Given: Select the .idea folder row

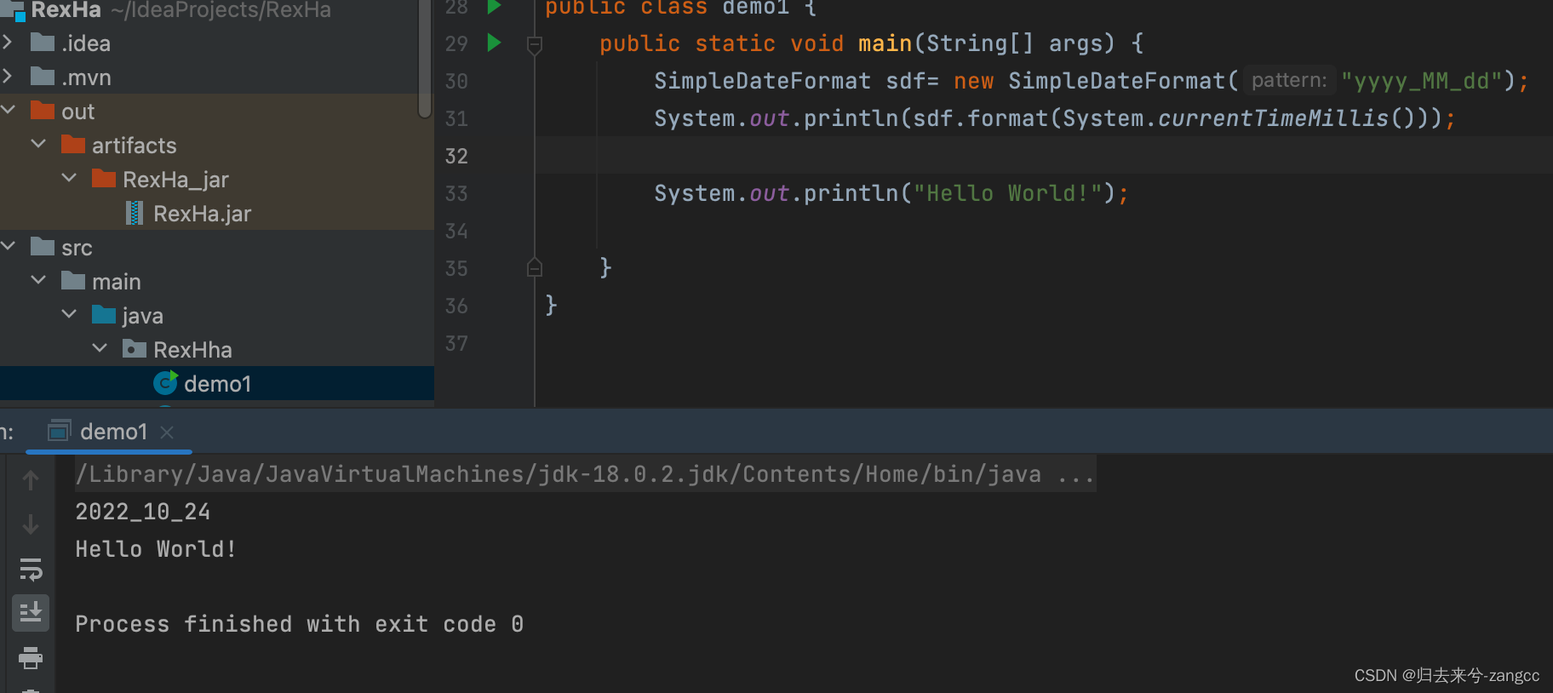Looking at the screenshot, I should click(217, 43).
